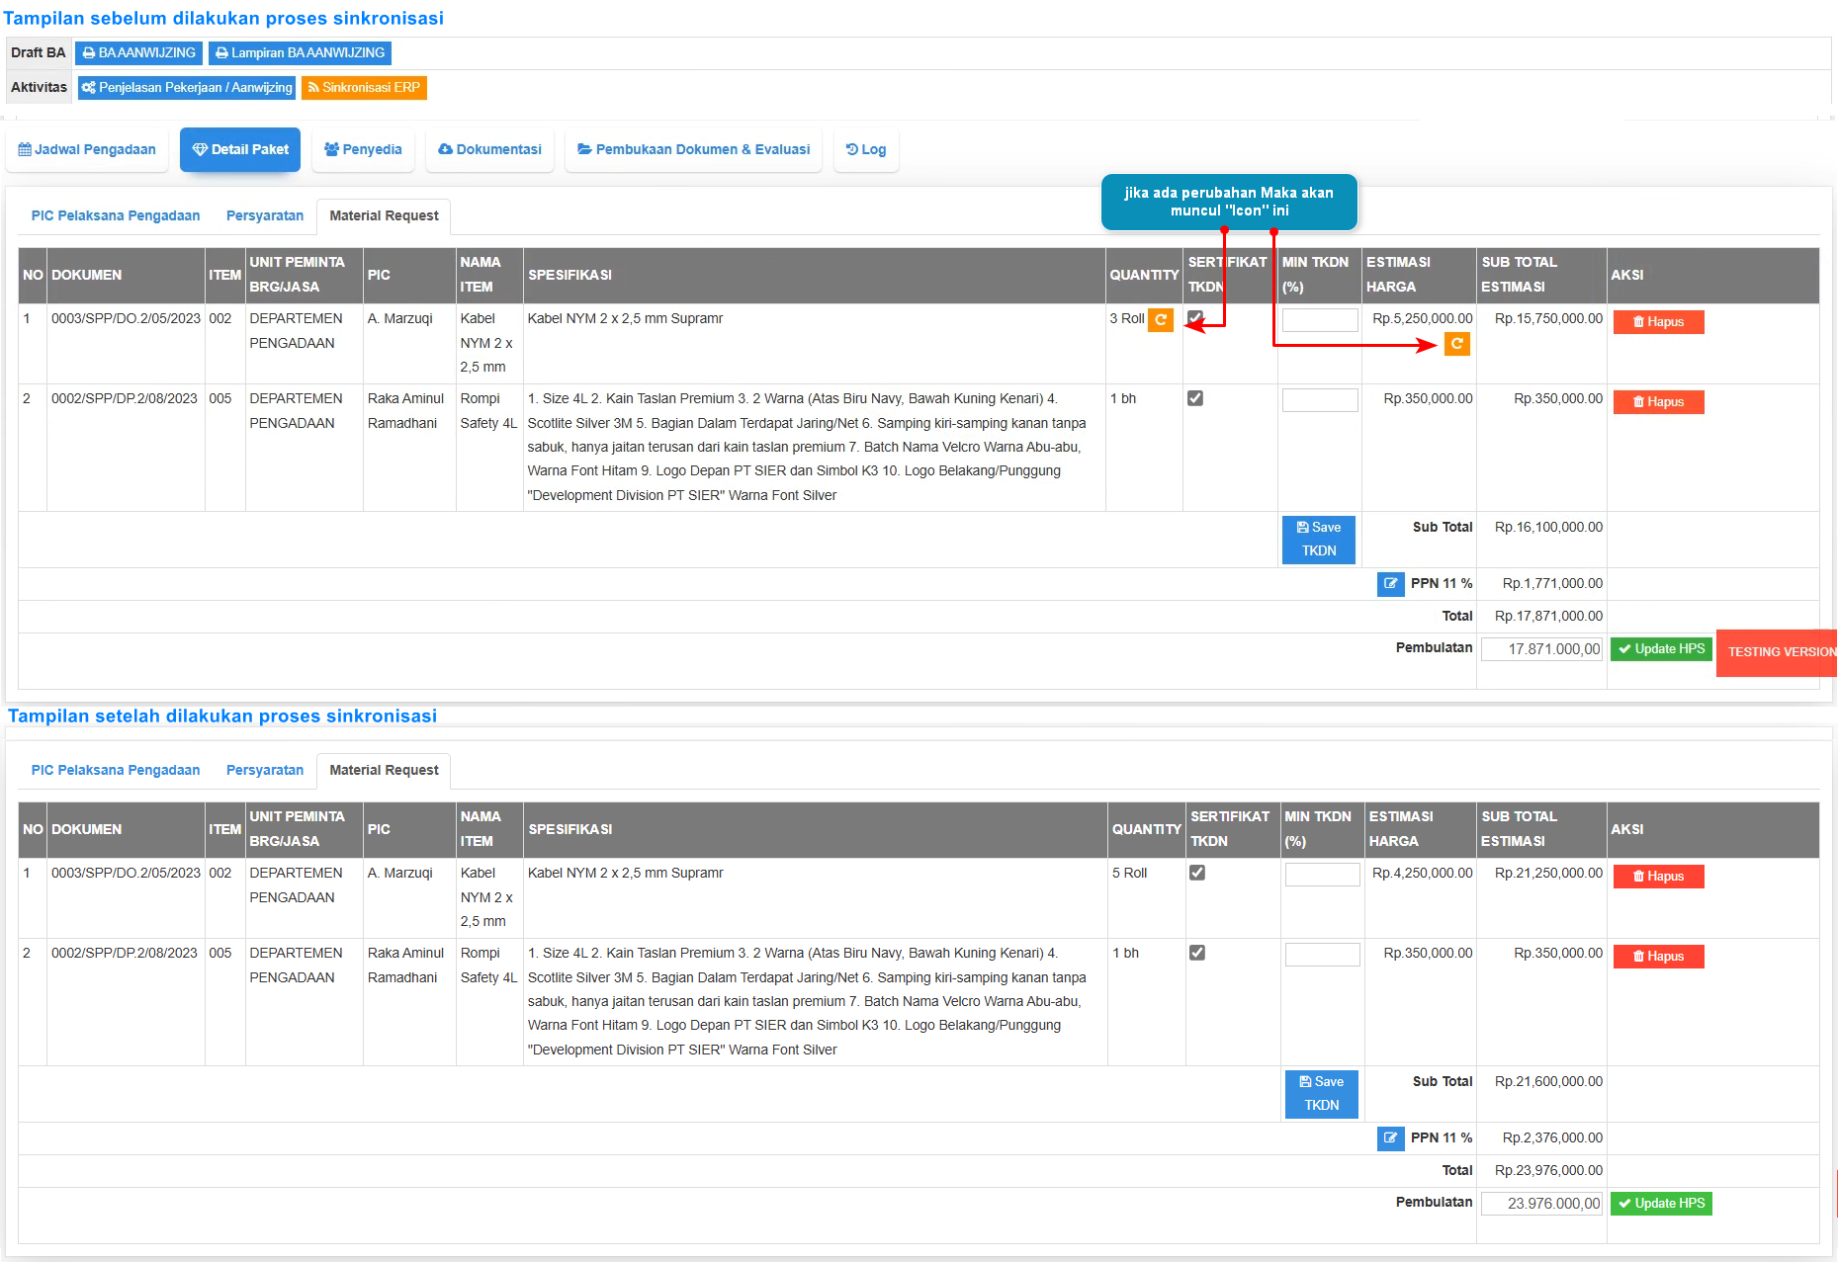Click orange refresh icon under Rp.5,250,000.00 estimate
Image resolution: width=1838 pixels, height=1262 pixels.
click(x=1456, y=344)
